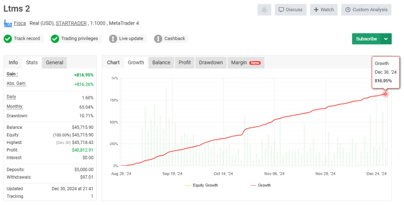Viewport: 404px width, 205px height.
Task: Click the Watch button
Action: pyautogui.click(x=324, y=10)
